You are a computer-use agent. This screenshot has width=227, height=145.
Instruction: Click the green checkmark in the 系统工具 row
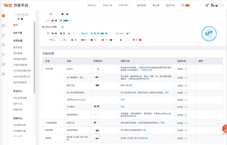click(x=186, y=123)
